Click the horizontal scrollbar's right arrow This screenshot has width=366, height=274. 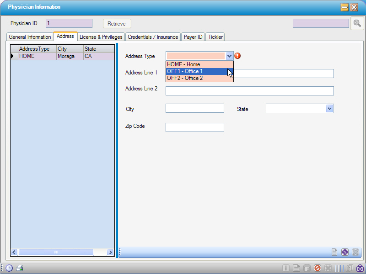(x=110, y=252)
